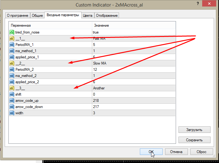The height and width of the screenshot is (163, 219).
Task: Click the icon beside tired_from_noise
Action: click(x=12, y=32)
